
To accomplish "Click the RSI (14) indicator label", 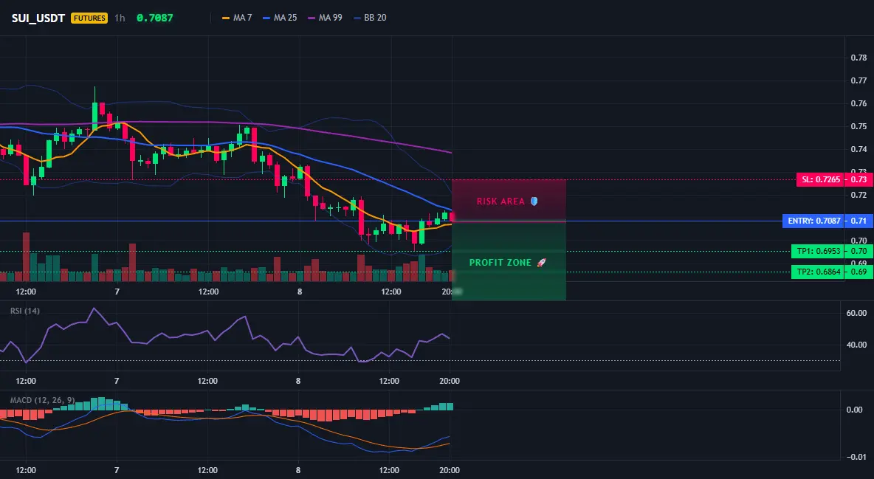I will point(25,311).
